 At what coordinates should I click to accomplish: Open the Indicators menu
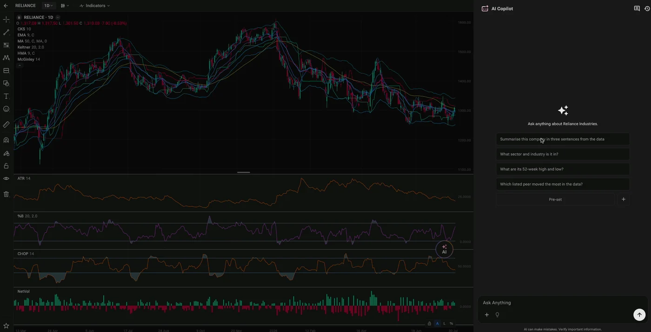pos(94,6)
